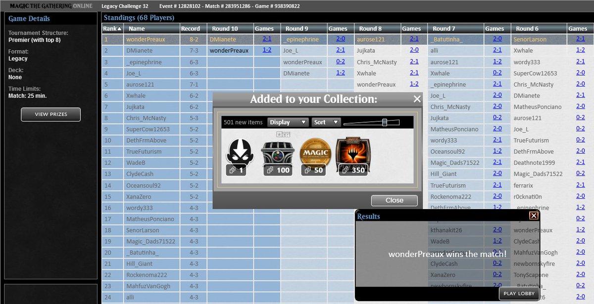The height and width of the screenshot is (304, 594).
Task: Open the 2-1 link next to Joe_L Round 9
Action: [341, 50]
